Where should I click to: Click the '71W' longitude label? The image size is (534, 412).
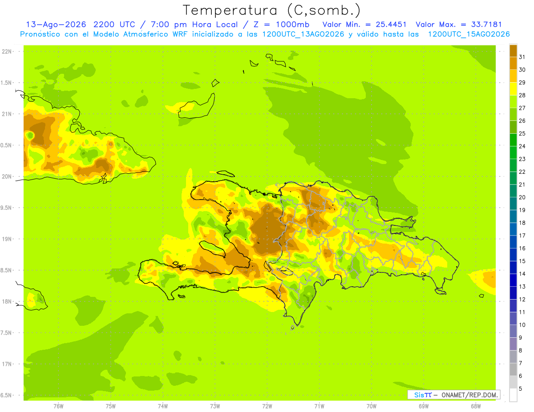[x=319, y=406]
